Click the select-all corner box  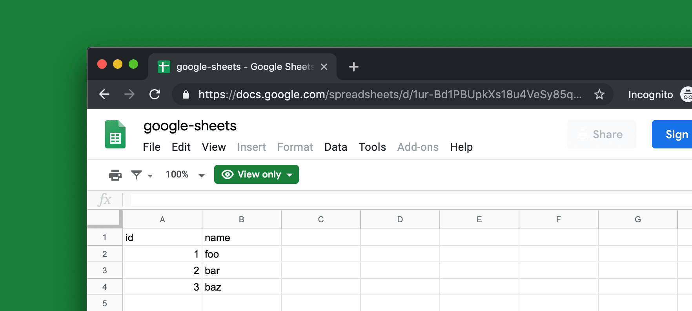point(104,218)
